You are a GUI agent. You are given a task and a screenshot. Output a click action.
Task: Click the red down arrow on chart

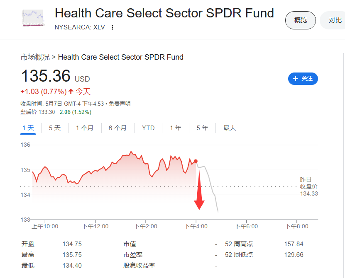(x=199, y=189)
